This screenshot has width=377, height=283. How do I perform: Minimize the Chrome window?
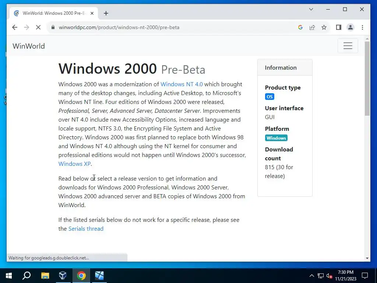[x=328, y=9]
